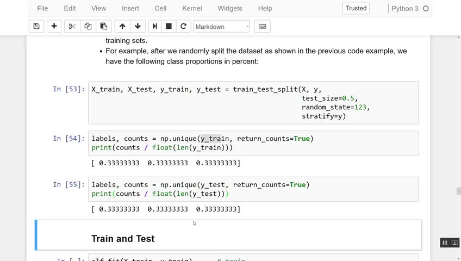Move the selected cell up
The height and width of the screenshot is (261, 461).
tap(122, 26)
